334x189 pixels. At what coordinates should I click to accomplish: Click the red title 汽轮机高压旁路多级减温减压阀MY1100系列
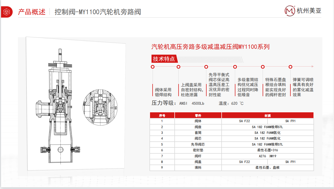pyautogui.click(x=210, y=47)
